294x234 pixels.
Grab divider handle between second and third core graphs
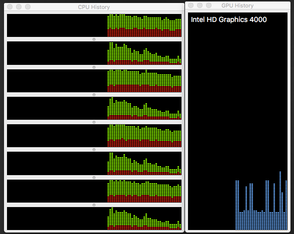94,67
